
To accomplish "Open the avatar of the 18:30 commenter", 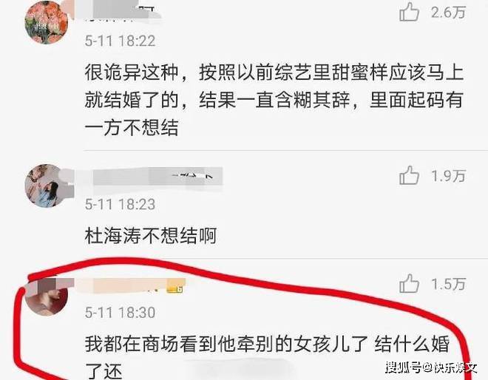I will click(47, 294).
